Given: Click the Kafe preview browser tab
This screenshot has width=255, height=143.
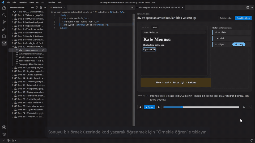Looking at the screenshot, I should (155, 28).
